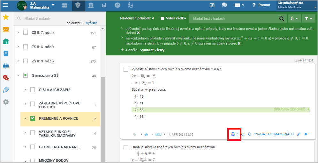
Task: Click the standards tree vertical scrollbar
Action: (103, 119)
